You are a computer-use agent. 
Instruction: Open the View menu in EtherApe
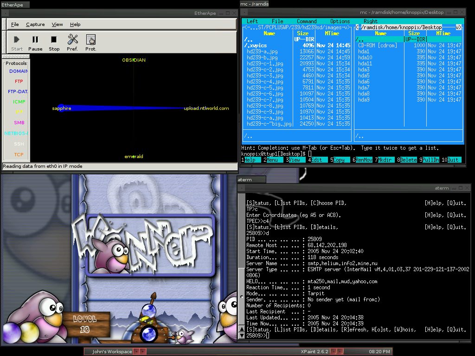57,25
